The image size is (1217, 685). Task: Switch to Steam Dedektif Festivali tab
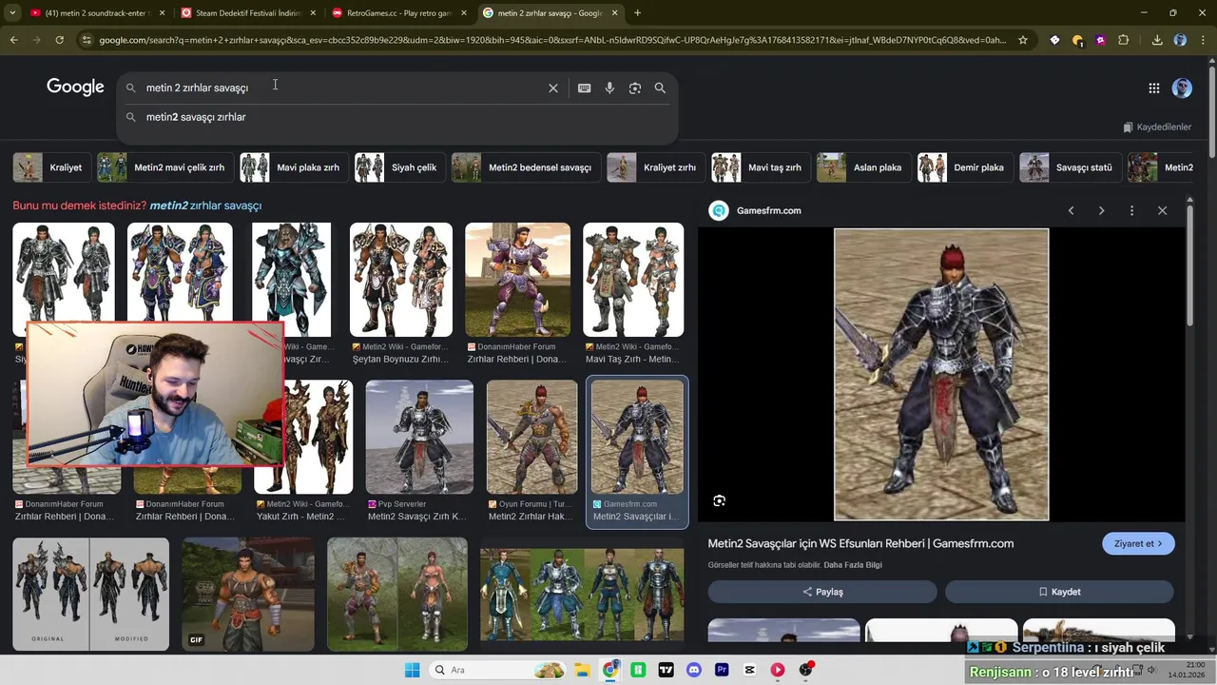click(249, 13)
